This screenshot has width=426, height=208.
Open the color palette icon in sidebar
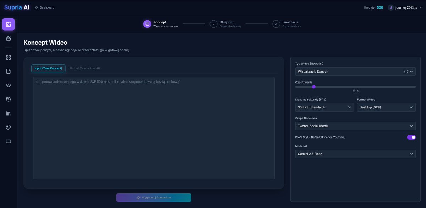click(9, 127)
